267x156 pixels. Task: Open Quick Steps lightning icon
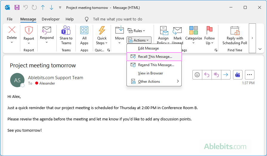pos(102,30)
